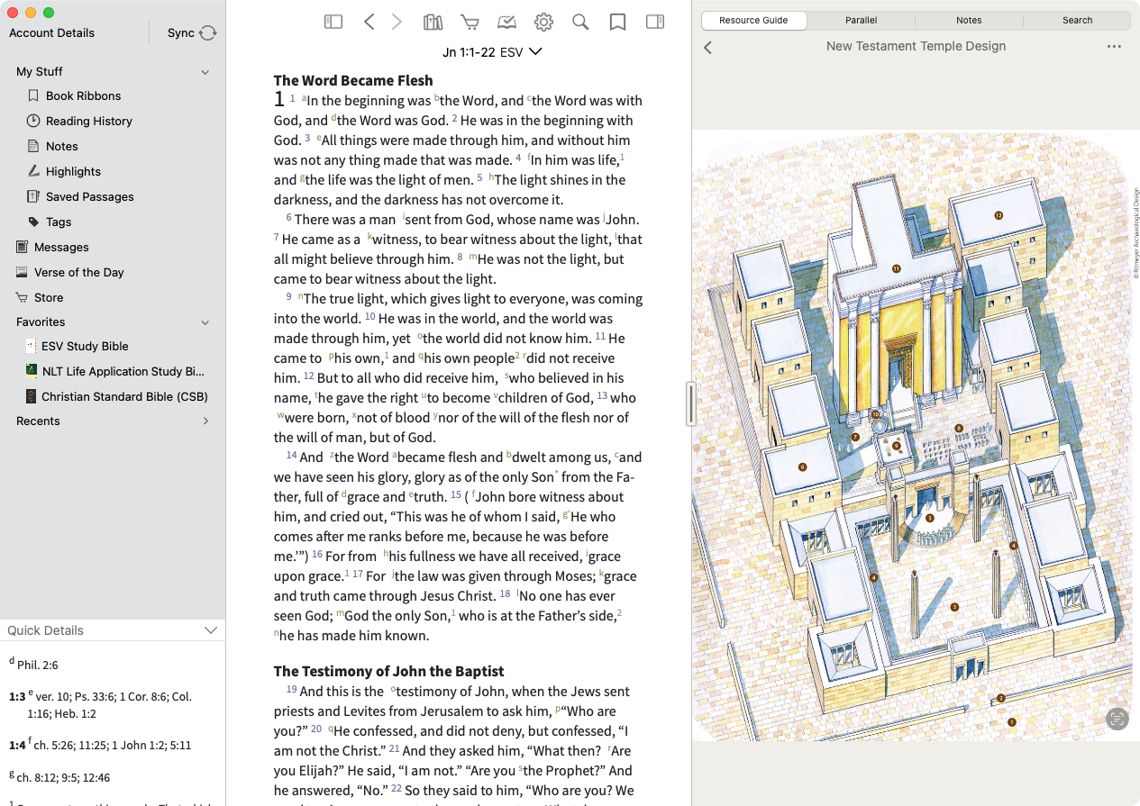The width and height of the screenshot is (1140, 806).
Task: Click the Sync refresh icon
Action: 208,32
